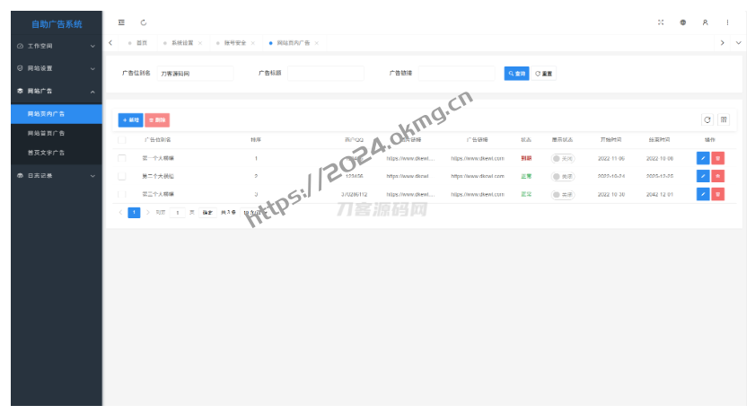Click the blue edit icon in first row
Viewport: 755px width, 414px height.
[703, 158]
